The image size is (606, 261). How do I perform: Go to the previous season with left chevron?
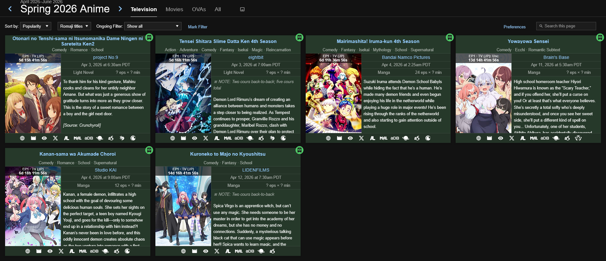tap(10, 9)
